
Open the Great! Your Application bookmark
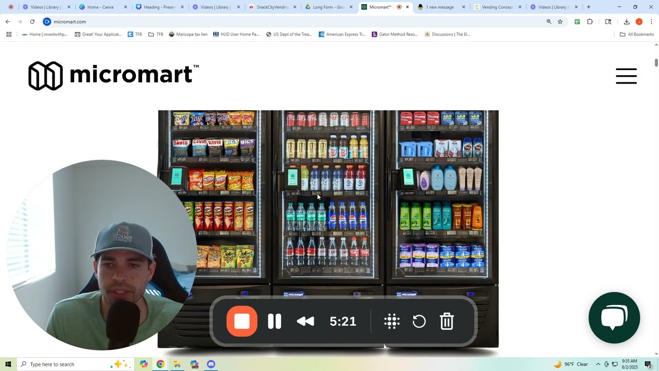pyautogui.click(x=98, y=35)
